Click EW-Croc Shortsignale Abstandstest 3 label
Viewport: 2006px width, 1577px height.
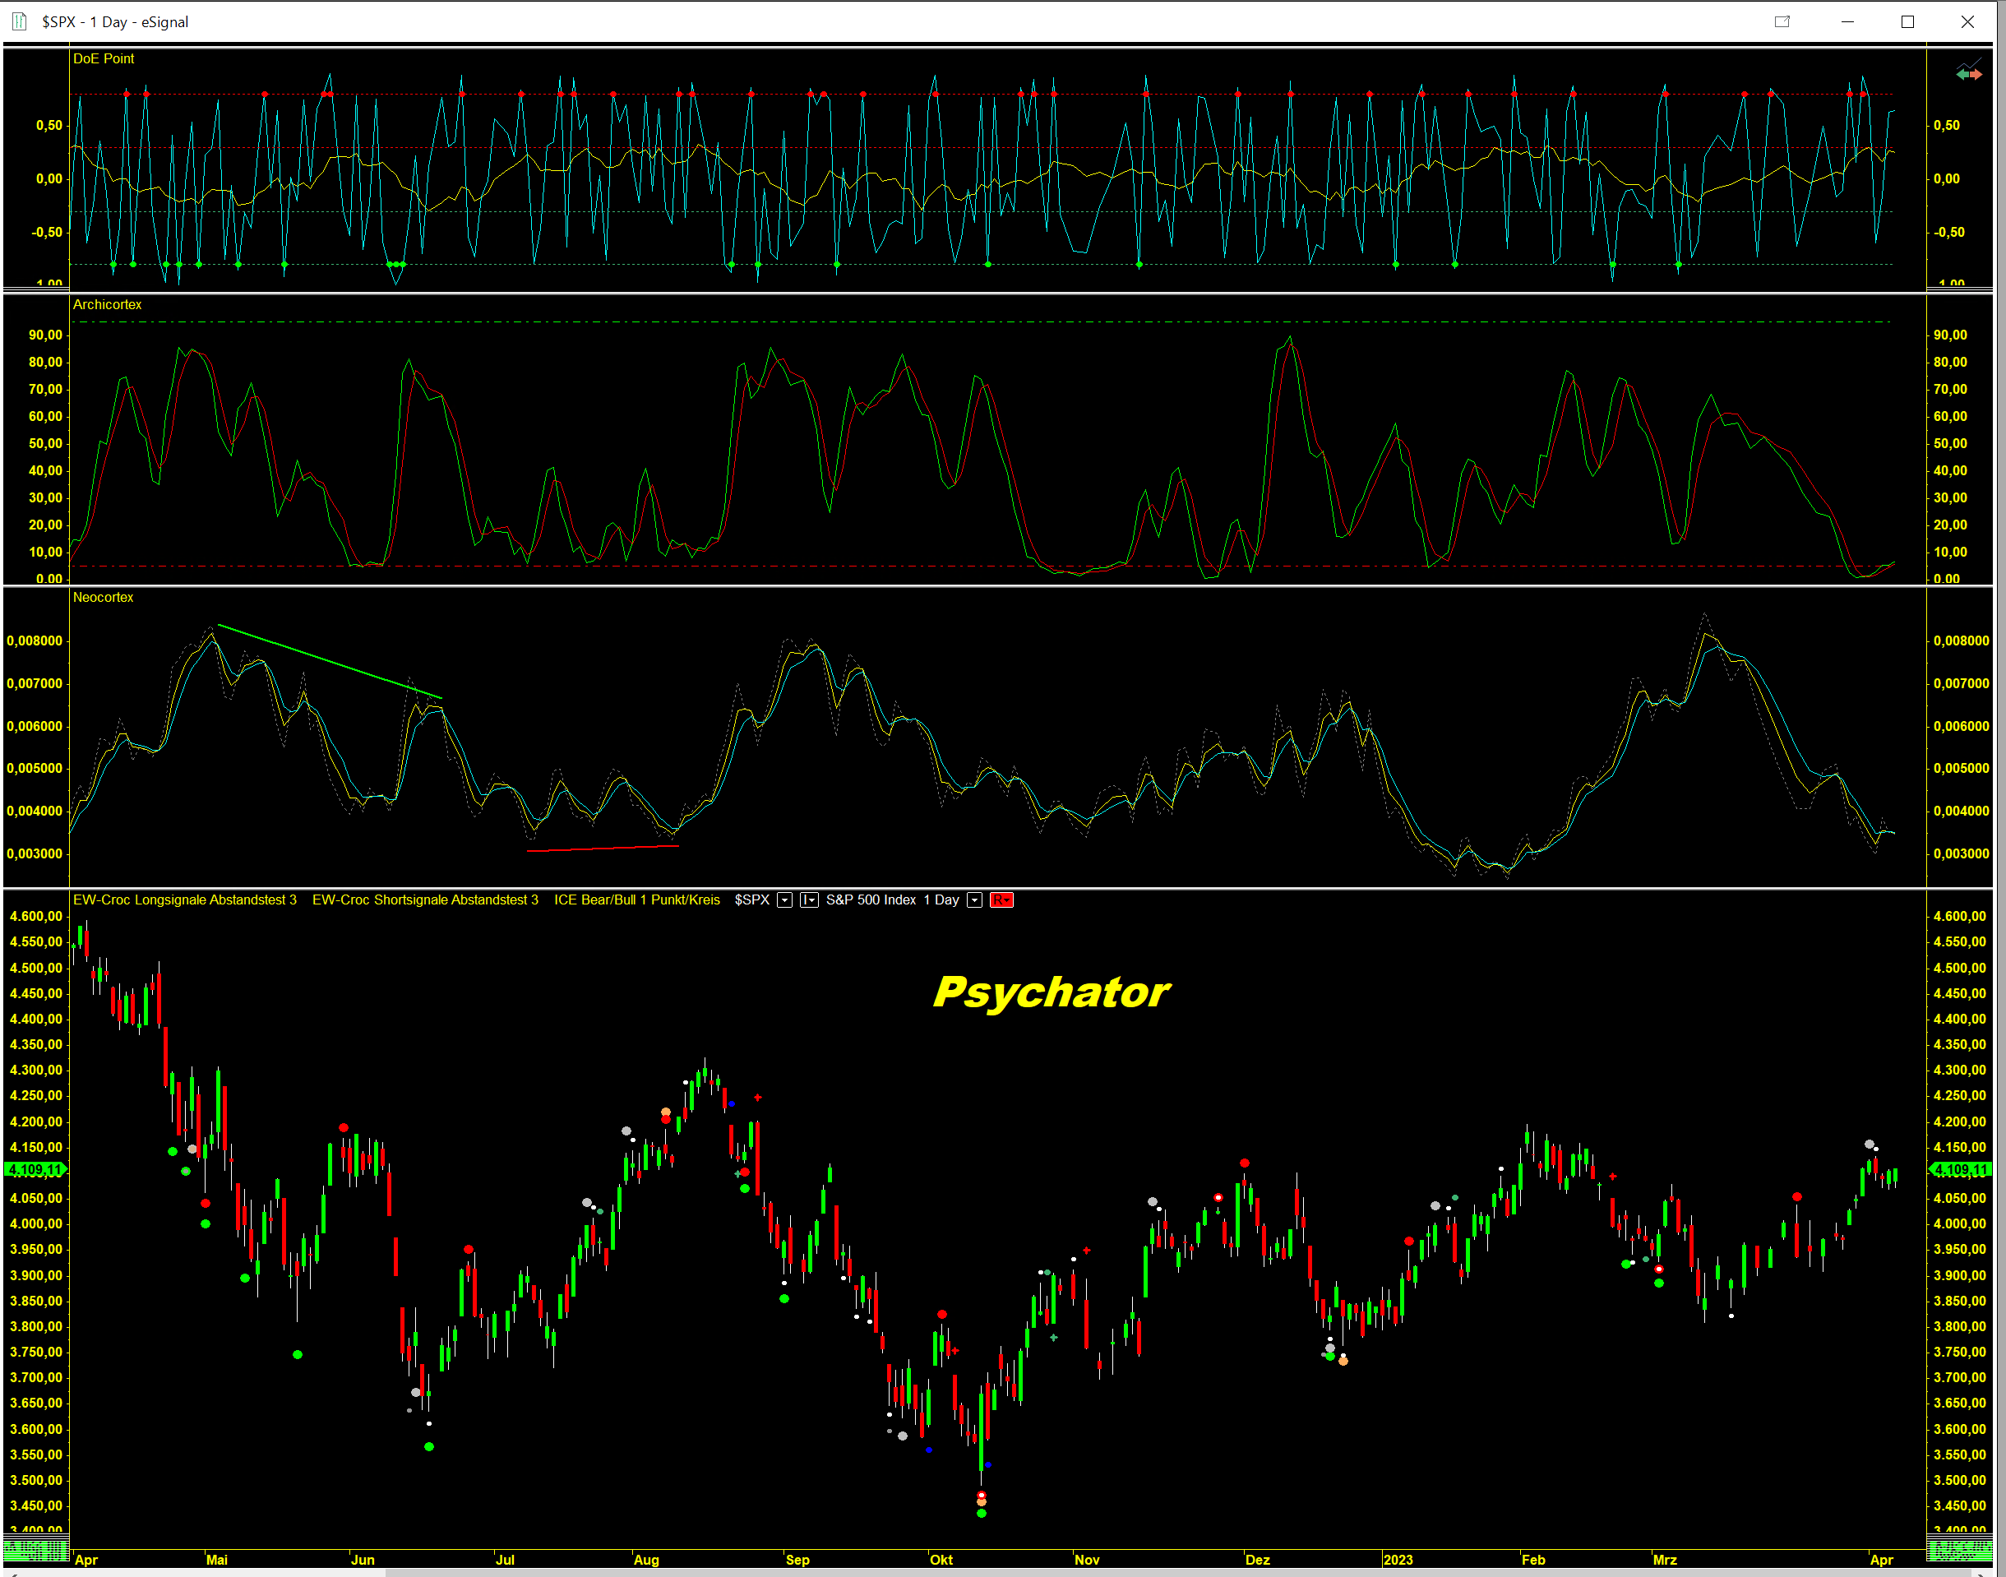[425, 900]
